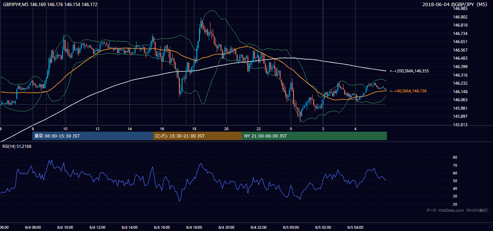Select the 6/4 14:00 time axis marker
Image resolution: width=493 pixels, height=231 pixels.
click(130, 228)
